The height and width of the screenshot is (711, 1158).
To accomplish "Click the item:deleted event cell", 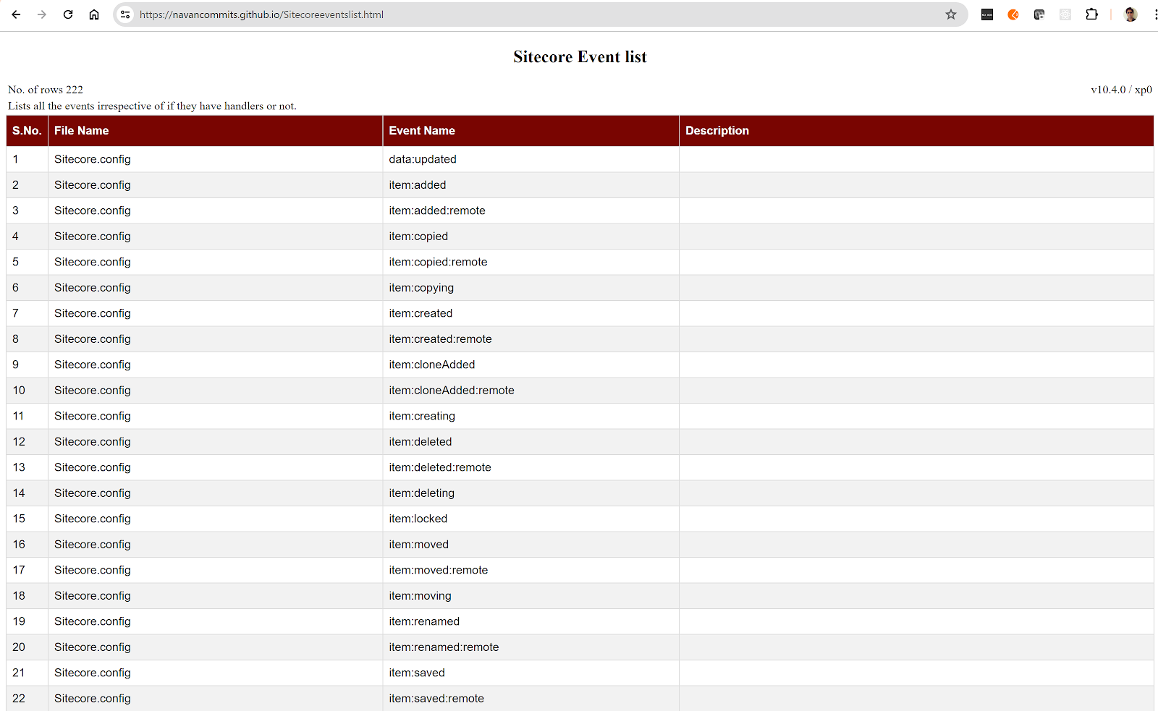I will [x=531, y=442].
